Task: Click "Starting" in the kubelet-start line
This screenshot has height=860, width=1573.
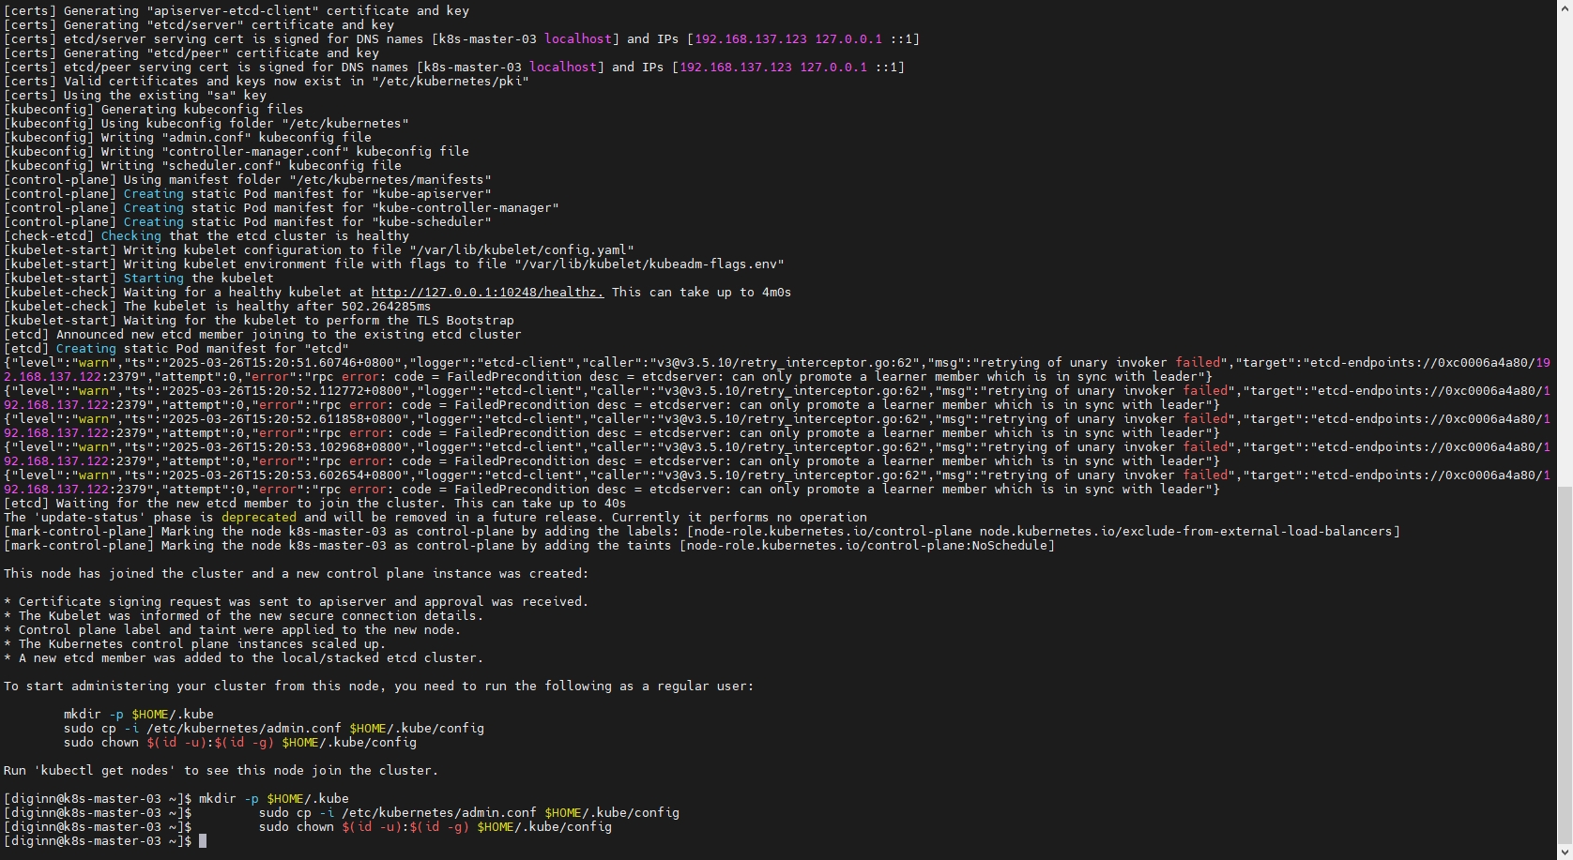Action: point(153,279)
